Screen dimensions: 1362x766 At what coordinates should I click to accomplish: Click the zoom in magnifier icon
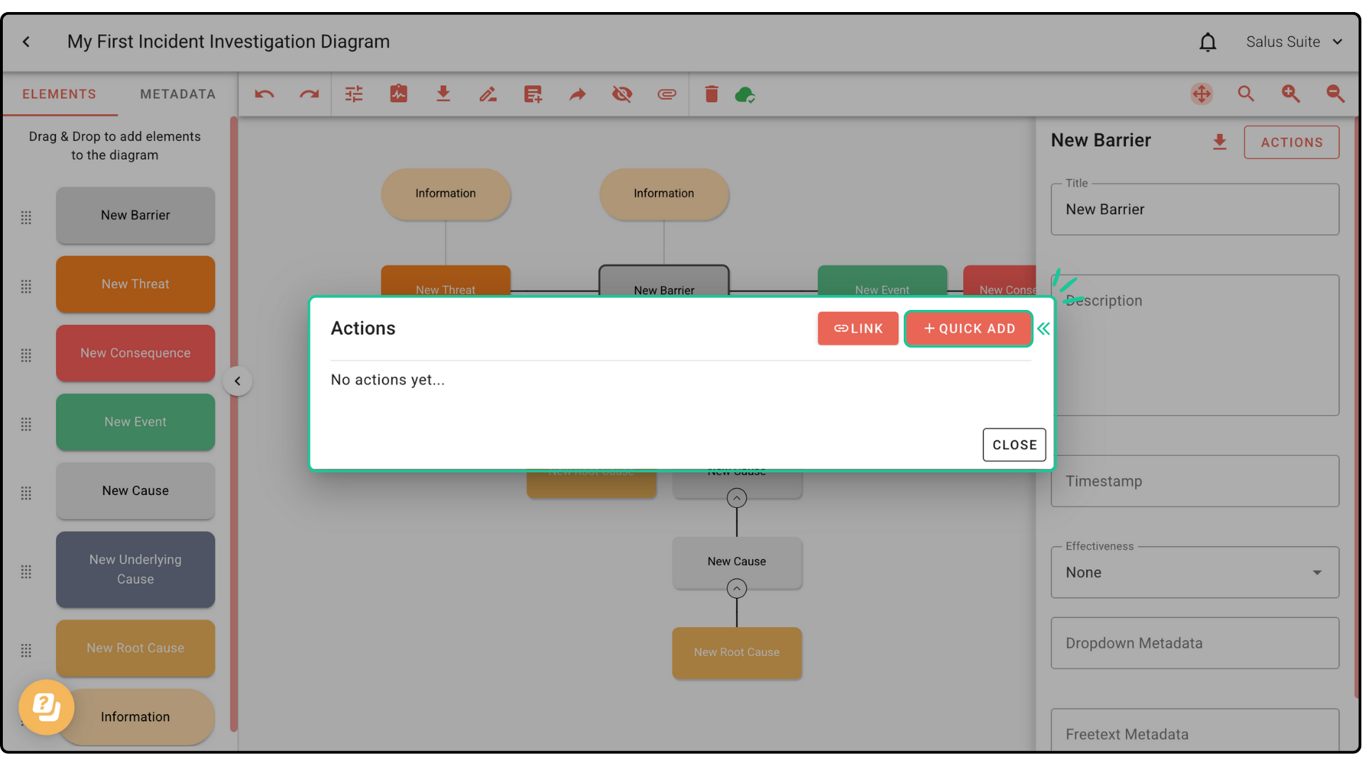[x=1290, y=94]
